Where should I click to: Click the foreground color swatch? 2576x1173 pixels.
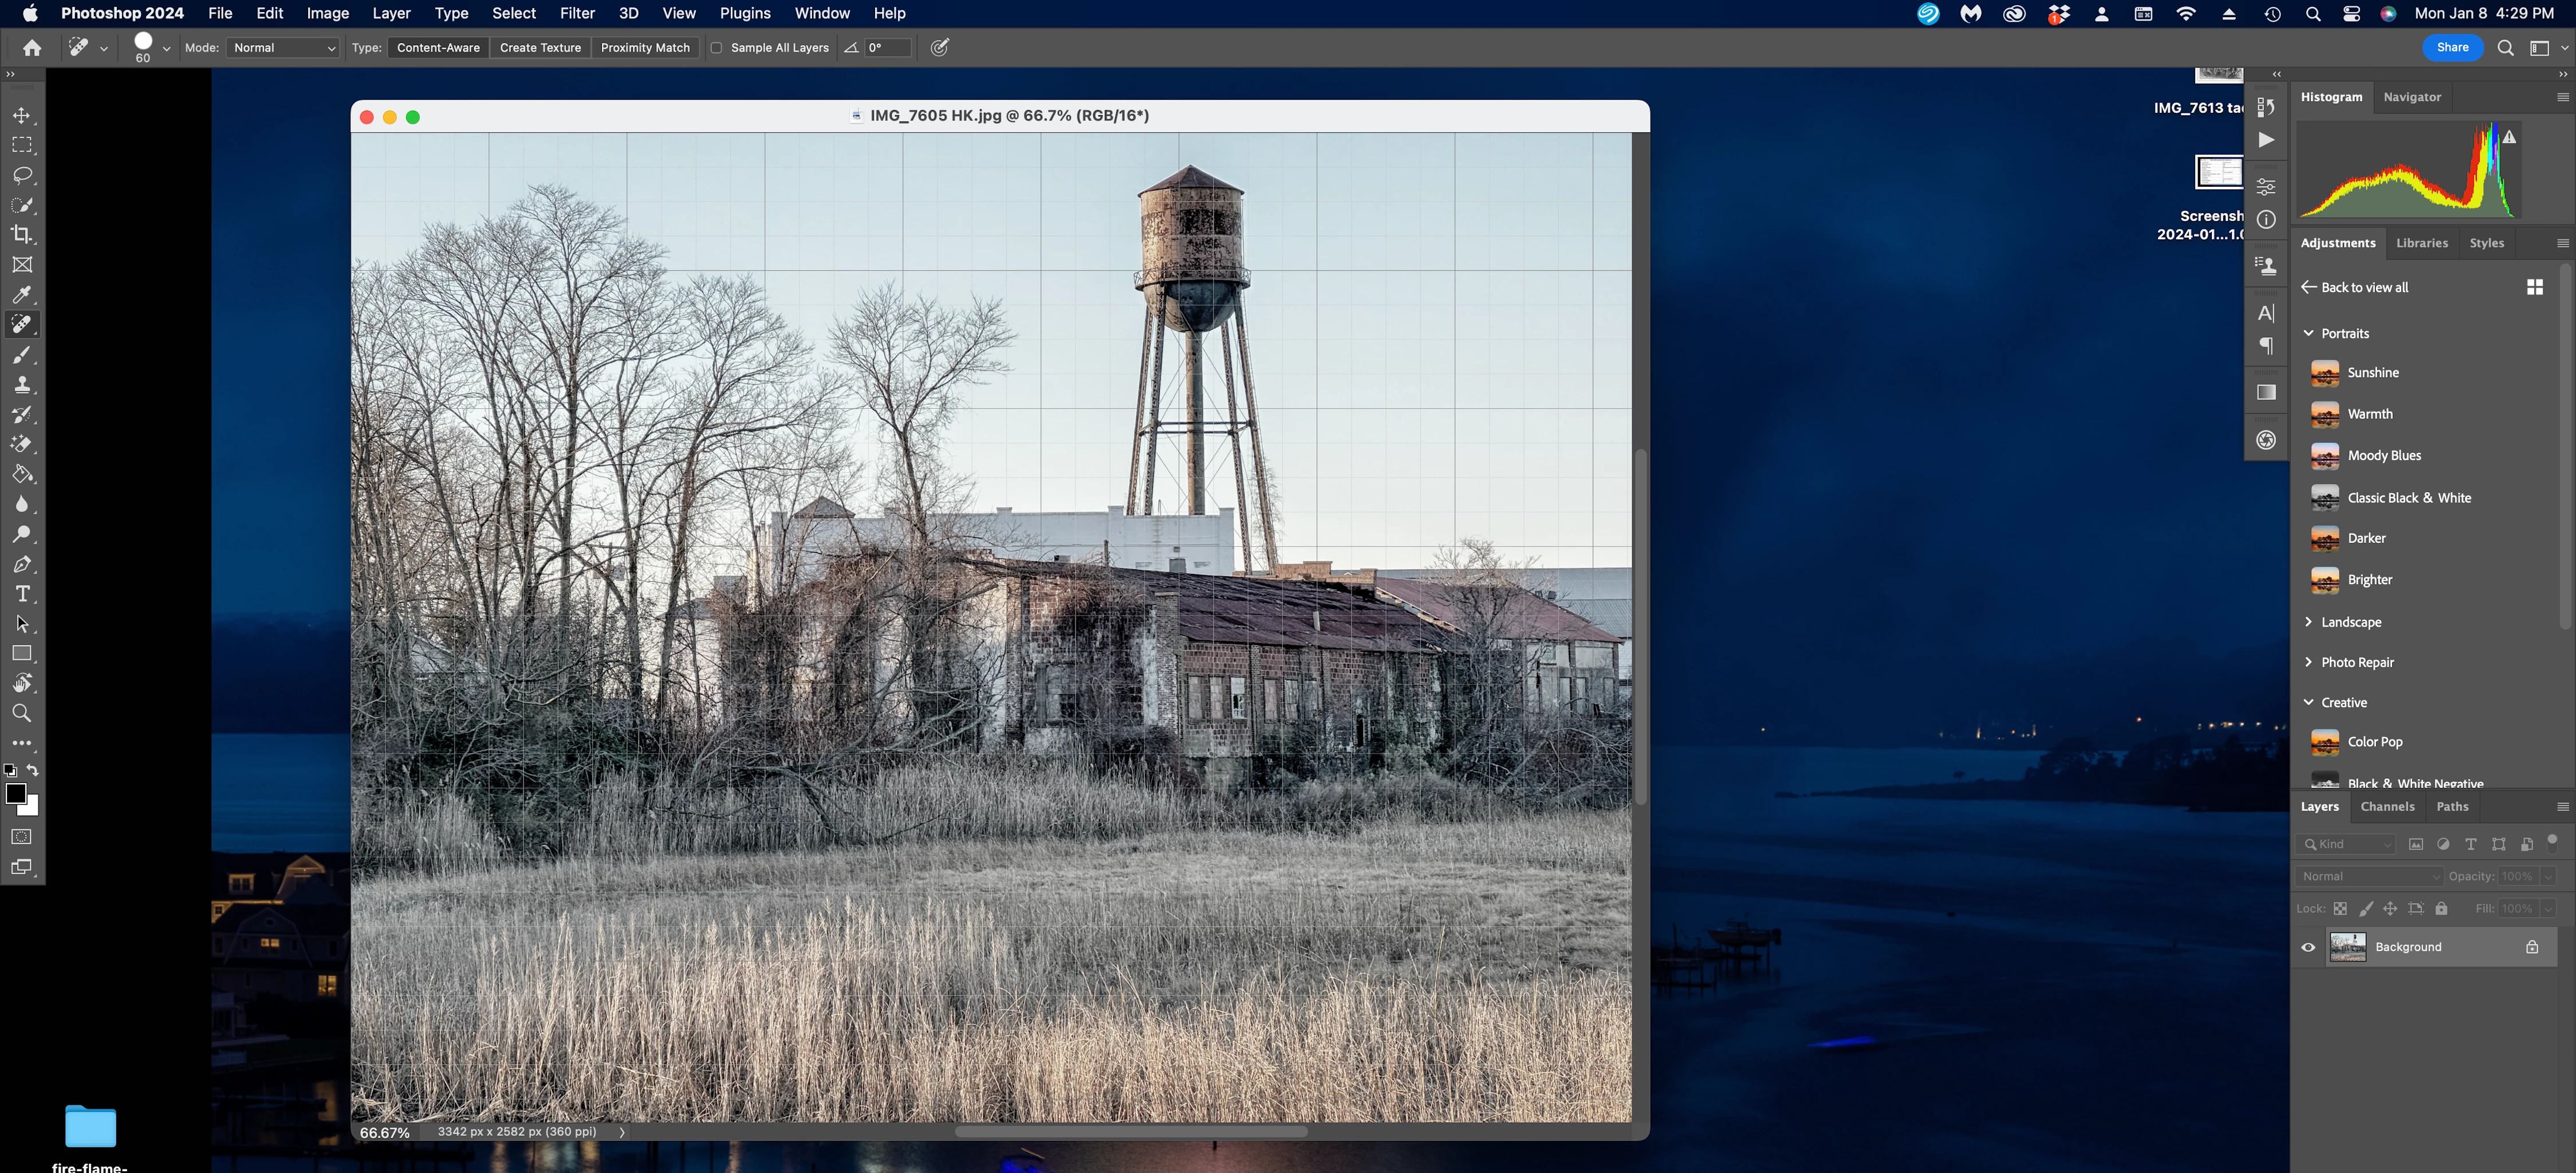(x=15, y=794)
